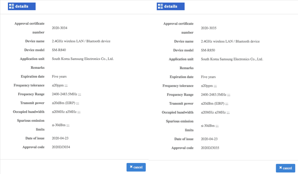
Task: Click the right panel details grid icon
Action: click(x=161, y=6)
